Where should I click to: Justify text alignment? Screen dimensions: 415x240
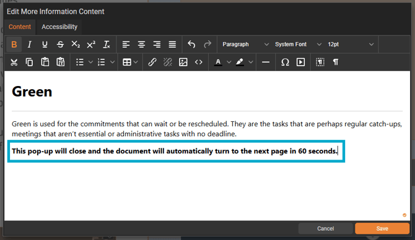pos(172,45)
